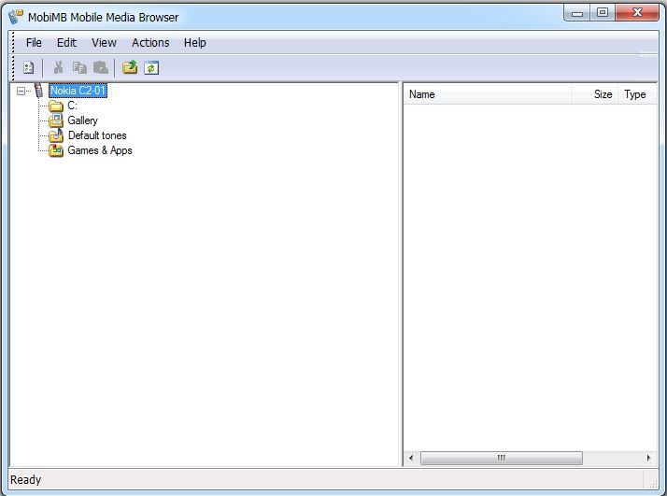This screenshot has height=496, width=667.
Task: Click the Default tones folder icon
Action: pyautogui.click(x=56, y=135)
